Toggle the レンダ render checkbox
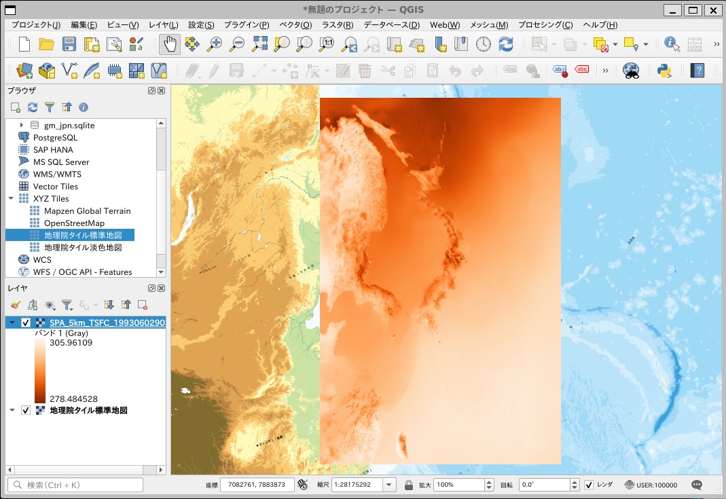 click(x=589, y=485)
